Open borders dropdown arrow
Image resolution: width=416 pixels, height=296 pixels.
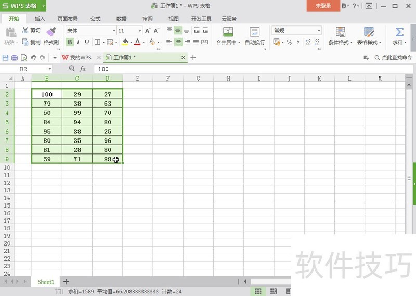(x=103, y=42)
